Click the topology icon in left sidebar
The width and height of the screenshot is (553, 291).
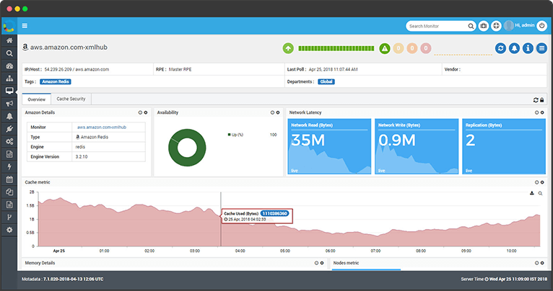pyautogui.click(x=9, y=79)
